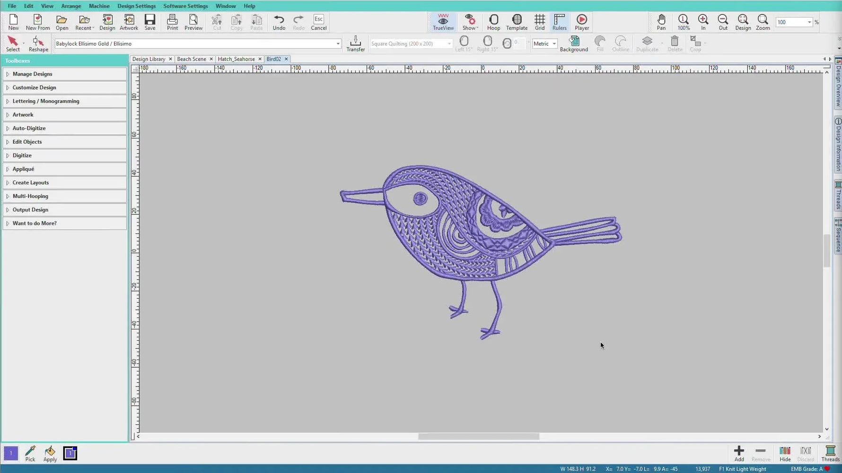Image resolution: width=842 pixels, height=473 pixels.
Task: Zoom In with magnifier icon
Action: tap(703, 22)
